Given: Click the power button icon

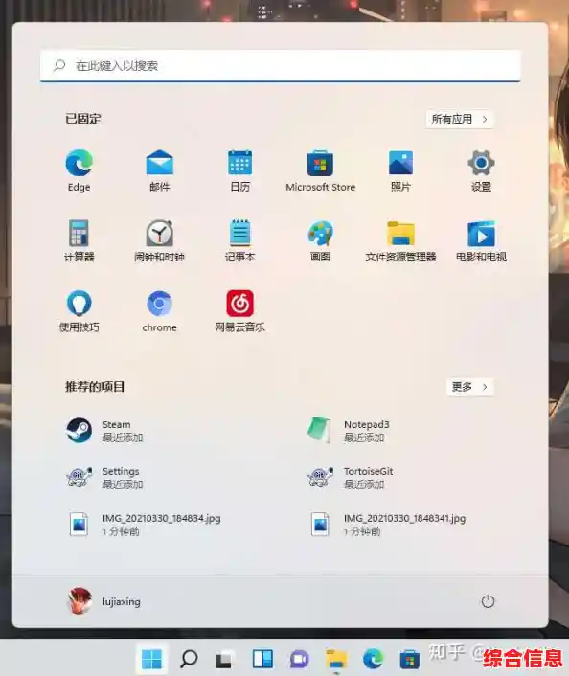Looking at the screenshot, I should pyautogui.click(x=488, y=601).
